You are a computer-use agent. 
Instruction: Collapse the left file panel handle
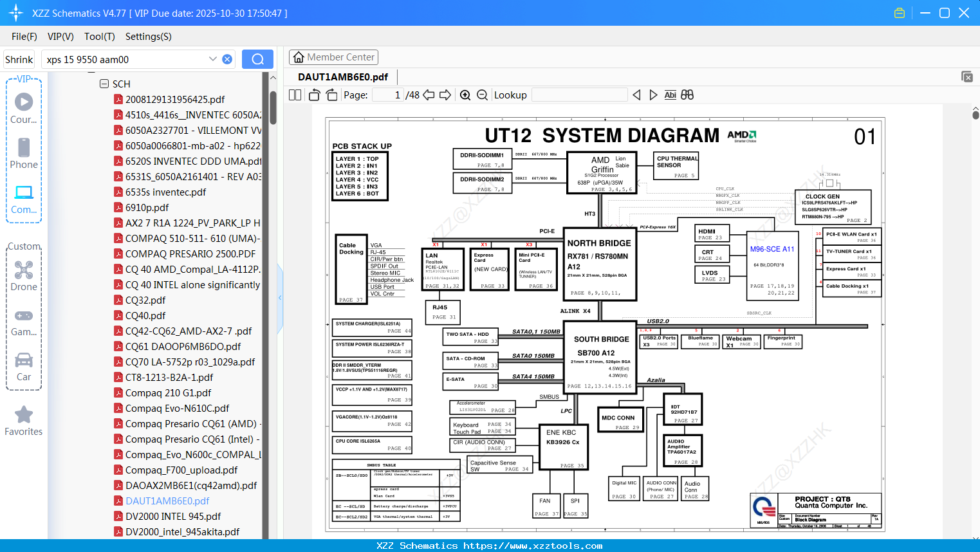point(280,297)
